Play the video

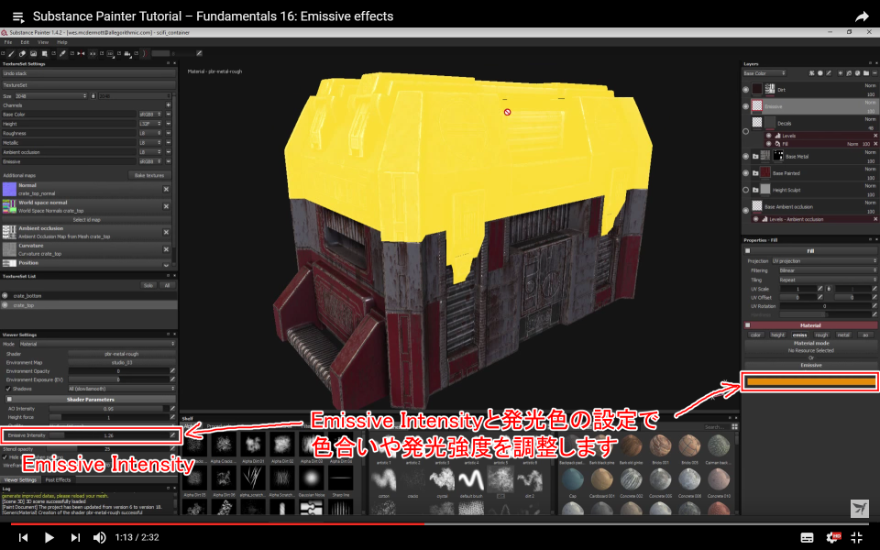(x=49, y=538)
